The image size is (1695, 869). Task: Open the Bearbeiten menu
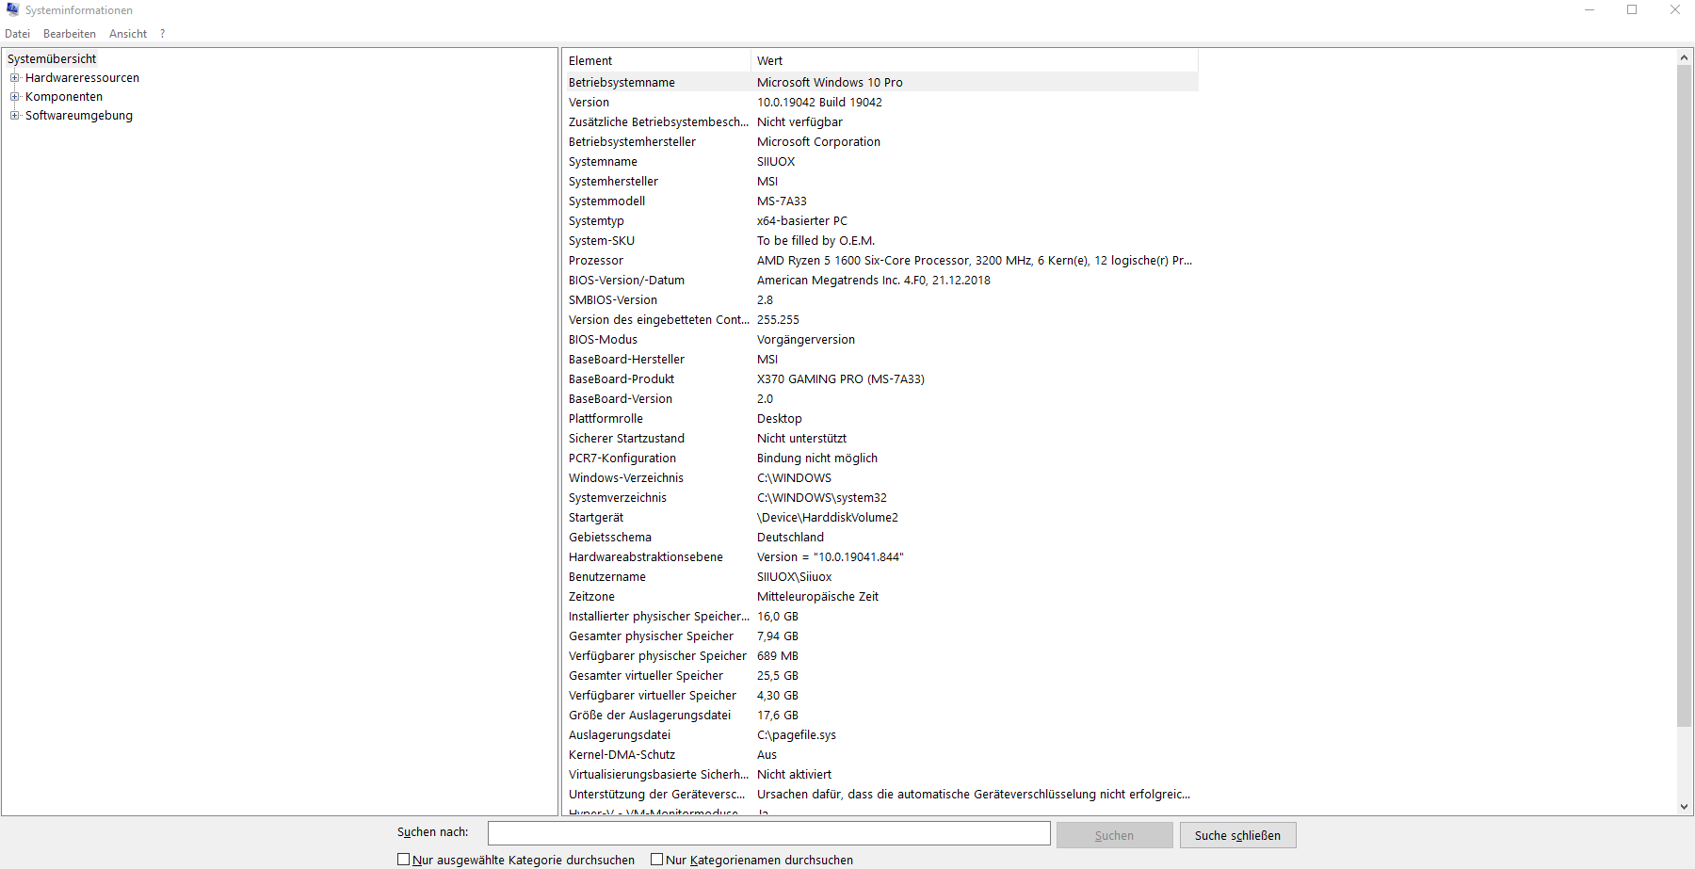(70, 34)
